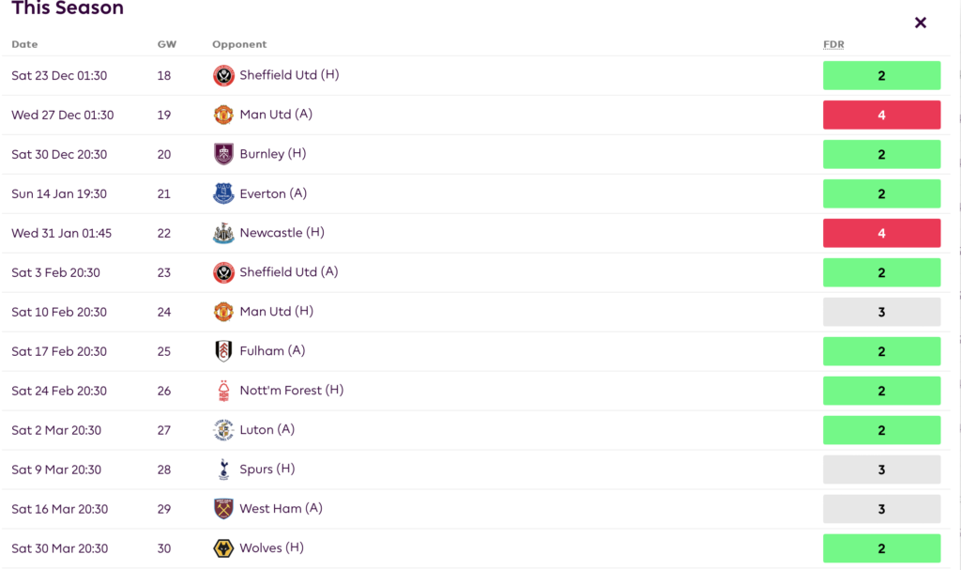Click the Opponent column header
This screenshot has height=570, width=961.
click(239, 44)
